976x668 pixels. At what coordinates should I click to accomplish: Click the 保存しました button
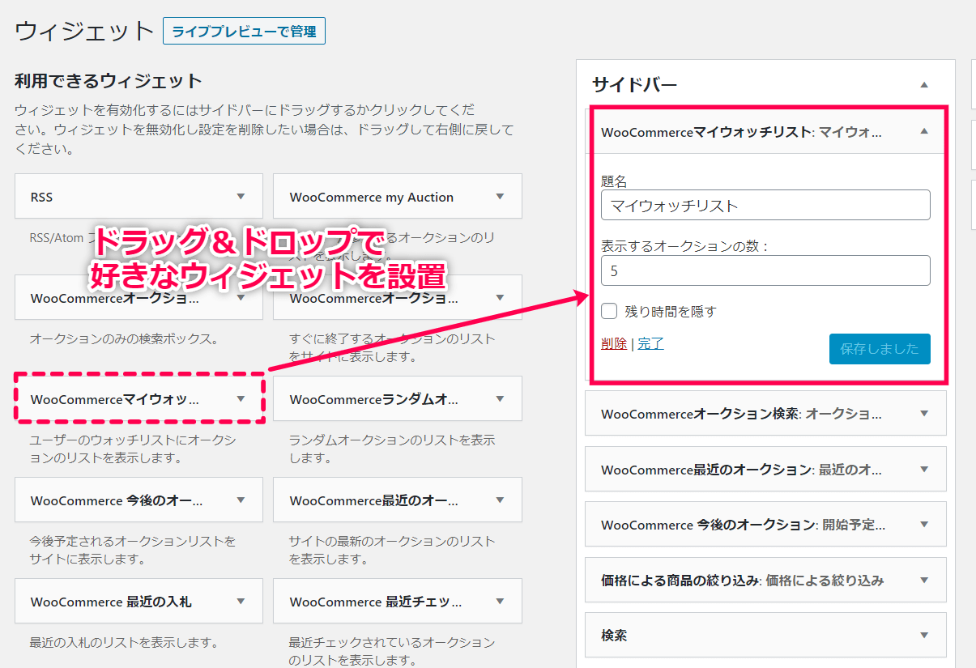pos(880,349)
